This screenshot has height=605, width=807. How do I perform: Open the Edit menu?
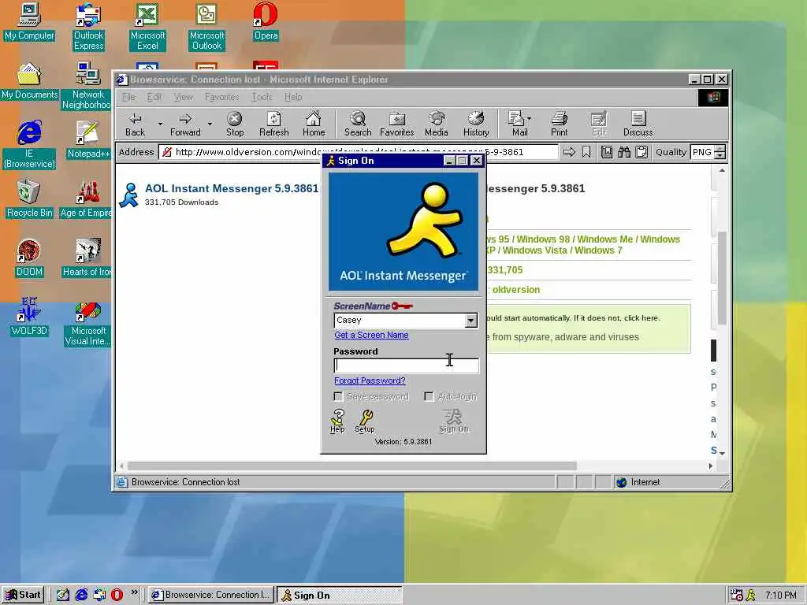154,97
